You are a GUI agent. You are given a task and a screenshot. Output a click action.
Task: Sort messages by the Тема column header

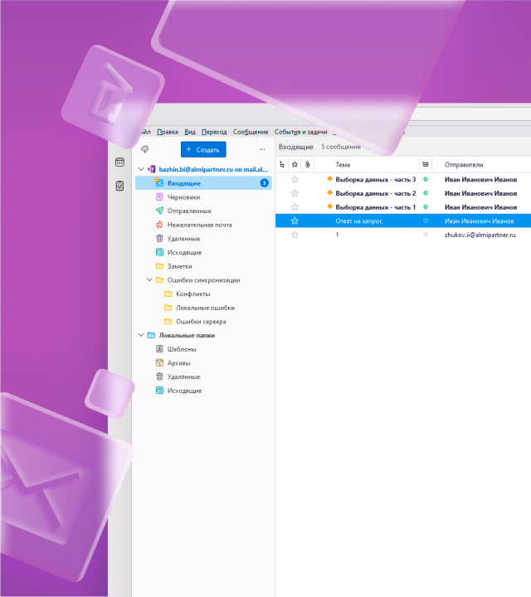[x=343, y=165]
